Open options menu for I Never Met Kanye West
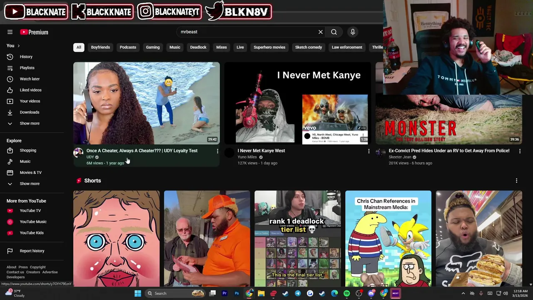The height and width of the screenshot is (300, 533). click(369, 151)
